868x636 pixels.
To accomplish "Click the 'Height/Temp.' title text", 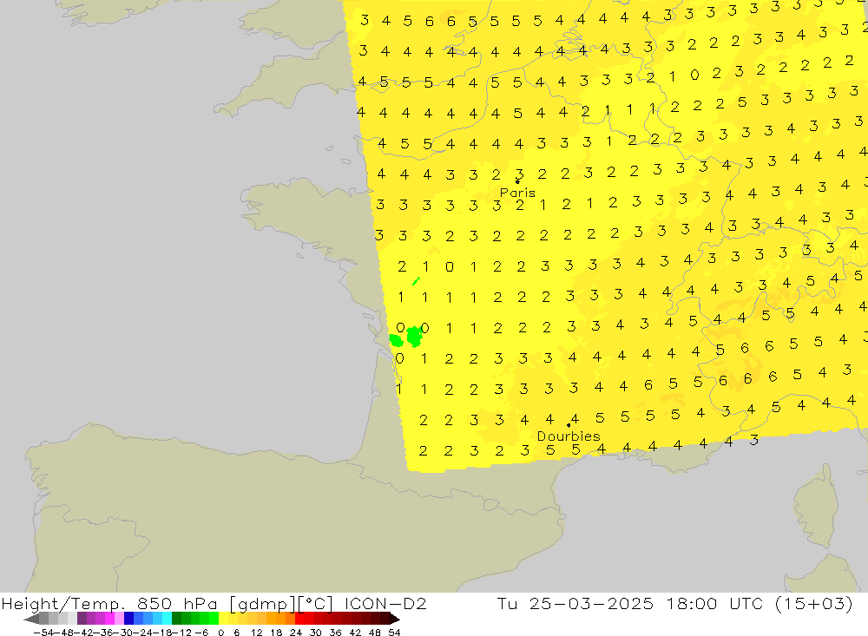I will tap(63, 604).
